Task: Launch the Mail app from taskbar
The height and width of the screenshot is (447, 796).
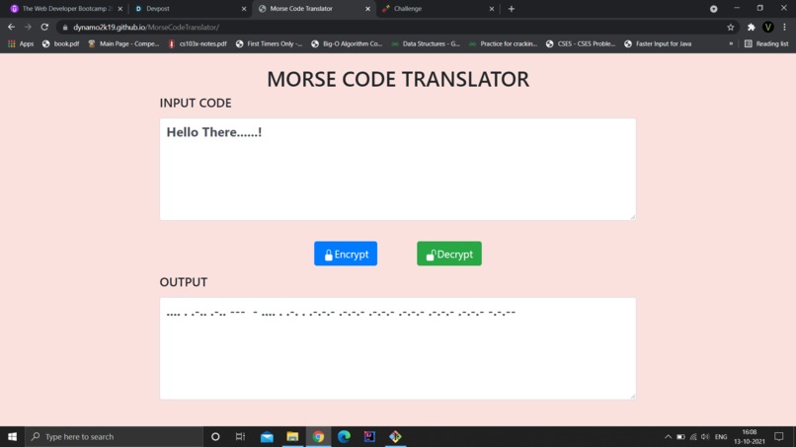Action: point(267,436)
